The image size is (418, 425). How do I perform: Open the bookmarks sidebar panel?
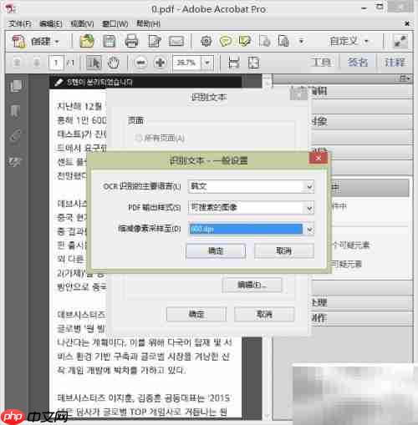[15, 111]
